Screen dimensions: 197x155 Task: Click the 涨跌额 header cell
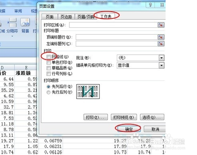pos(25,73)
